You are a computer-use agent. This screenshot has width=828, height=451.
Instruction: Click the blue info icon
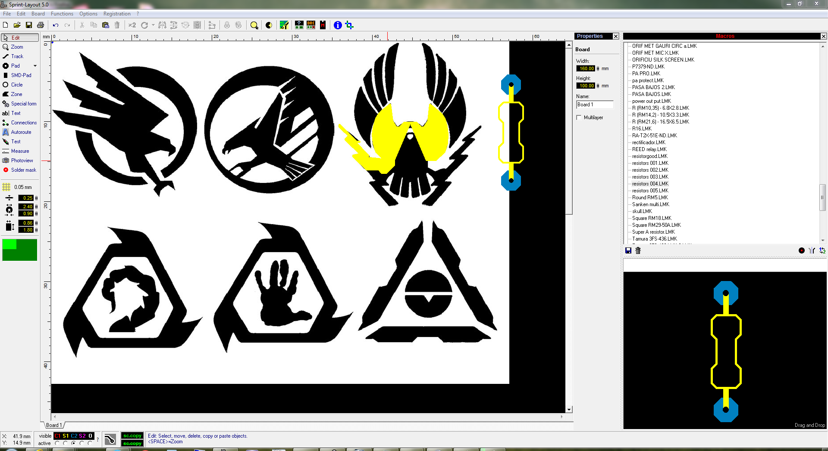338,25
